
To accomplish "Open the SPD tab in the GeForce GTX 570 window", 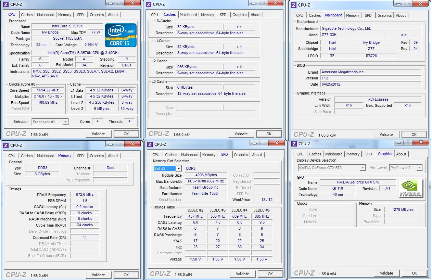I will (369, 154).
